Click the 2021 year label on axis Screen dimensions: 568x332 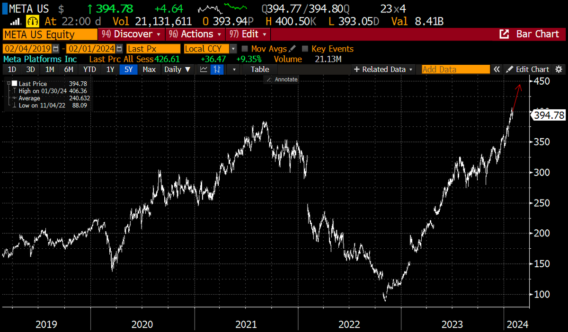(x=246, y=324)
